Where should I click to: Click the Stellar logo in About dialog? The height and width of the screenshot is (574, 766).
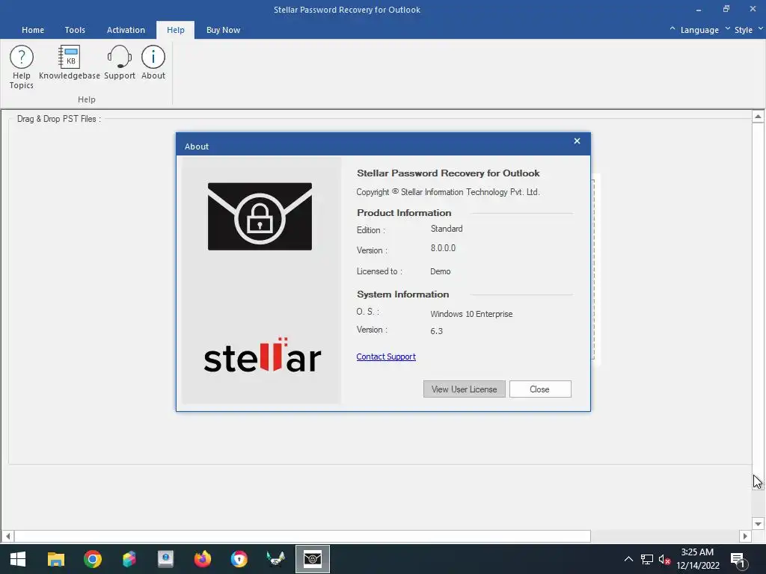[263, 355]
